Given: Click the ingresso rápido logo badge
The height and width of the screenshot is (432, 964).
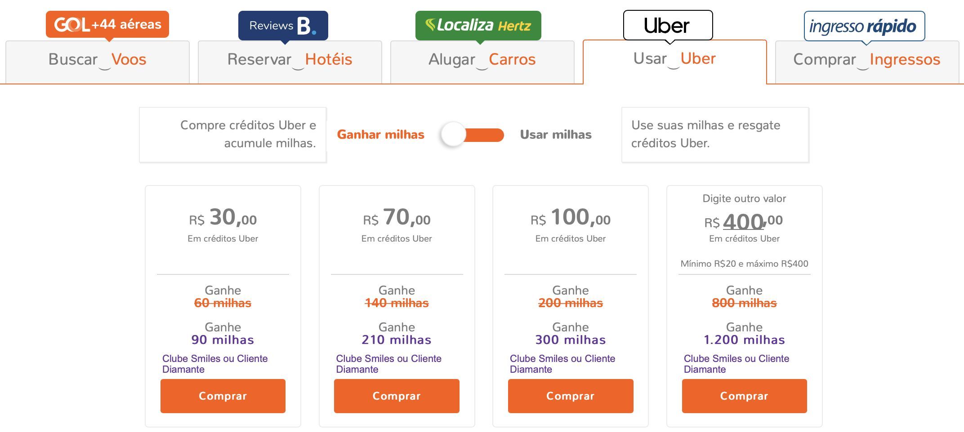Looking at the screenshot, I should (864, 26).
